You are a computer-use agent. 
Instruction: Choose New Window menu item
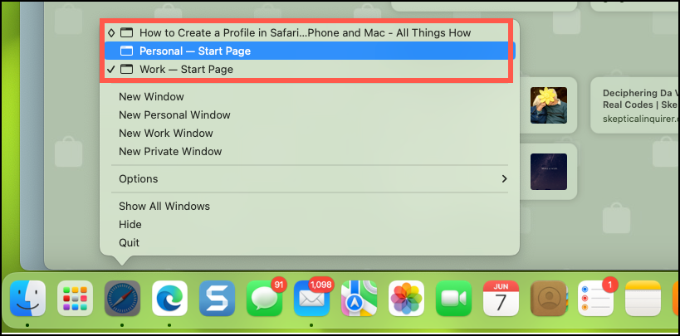(x=310, y=97)
